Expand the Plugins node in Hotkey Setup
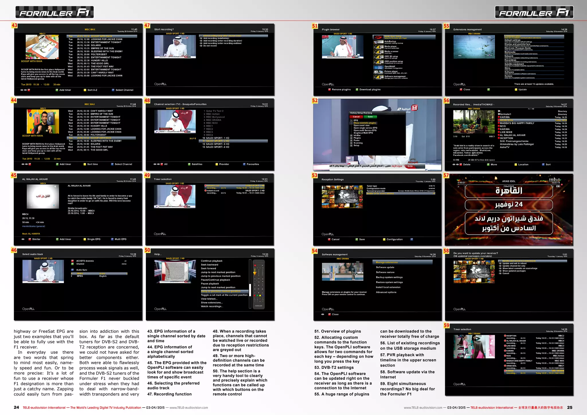The image size is (587, 415). [351, 138]
